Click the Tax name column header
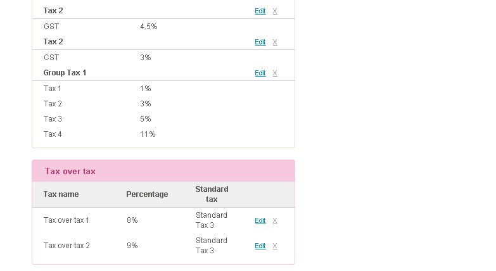This screenshot has width=496, height=271. coord(61,194)
